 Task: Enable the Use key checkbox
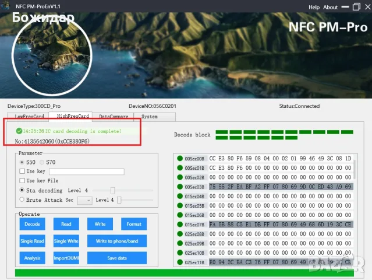tap(22, 171)
